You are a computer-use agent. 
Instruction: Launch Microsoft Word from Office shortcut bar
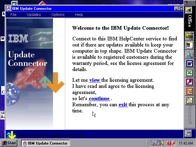pyautogui.click(x=189, y=64)
